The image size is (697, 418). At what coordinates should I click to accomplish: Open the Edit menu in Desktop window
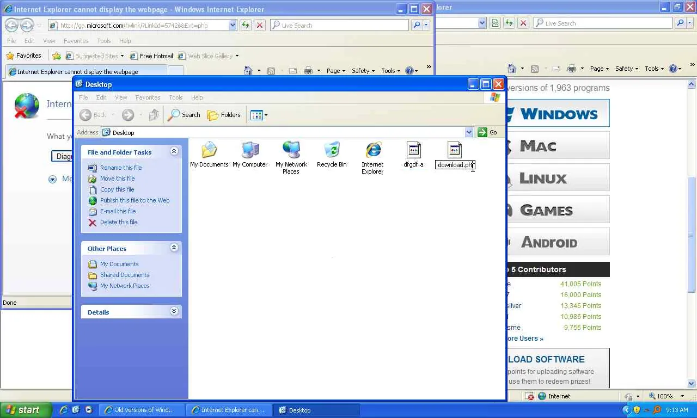(x=101, y=97)
